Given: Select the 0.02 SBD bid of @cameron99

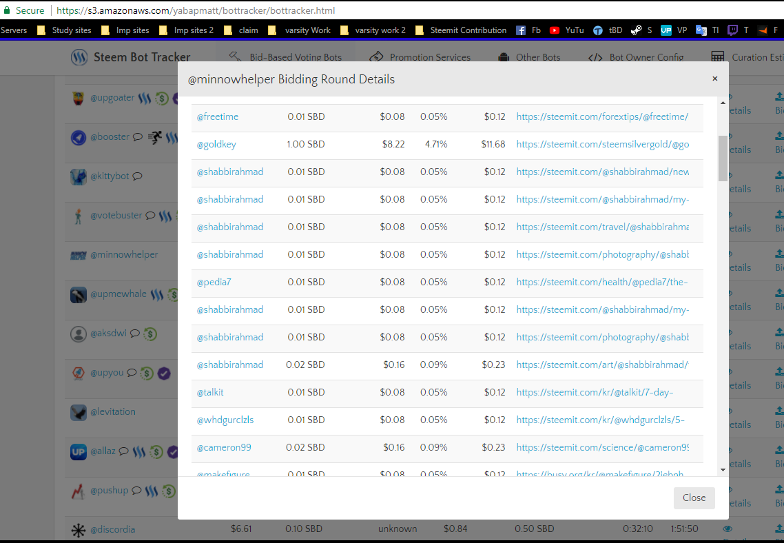Looking at the screenshot, I should click(305, 447).
